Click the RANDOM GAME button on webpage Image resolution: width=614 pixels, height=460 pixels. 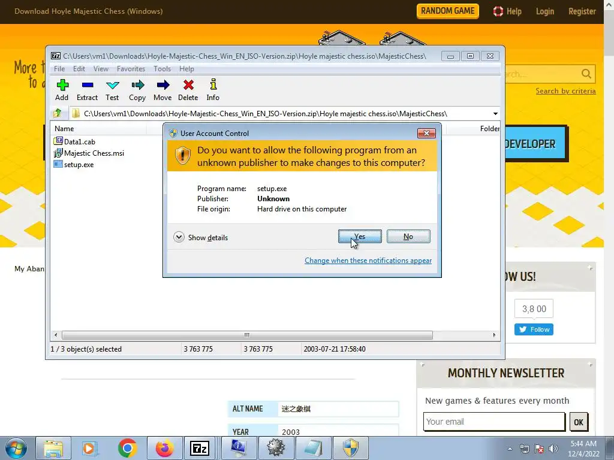447,11
